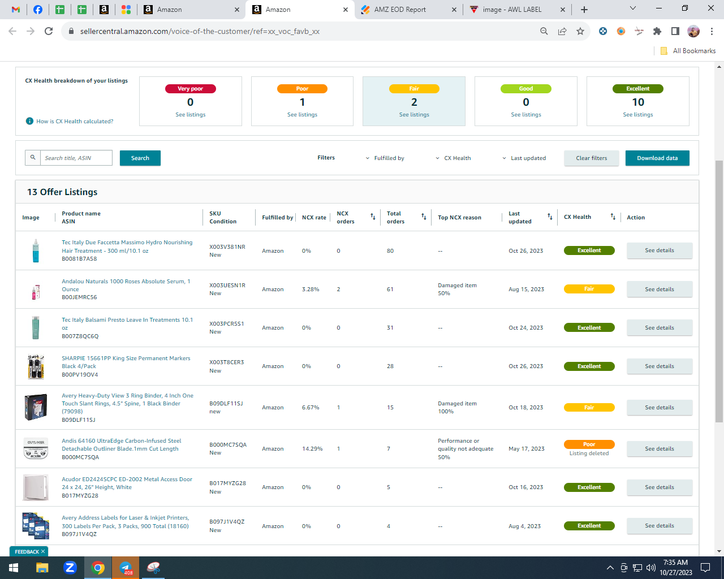
Task: Open the address bar URL
Action: pyautogui.click(x=200, y=31)
